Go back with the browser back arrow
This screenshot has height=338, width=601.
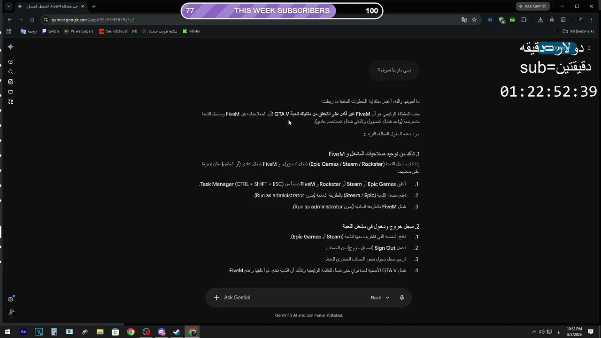10,20
